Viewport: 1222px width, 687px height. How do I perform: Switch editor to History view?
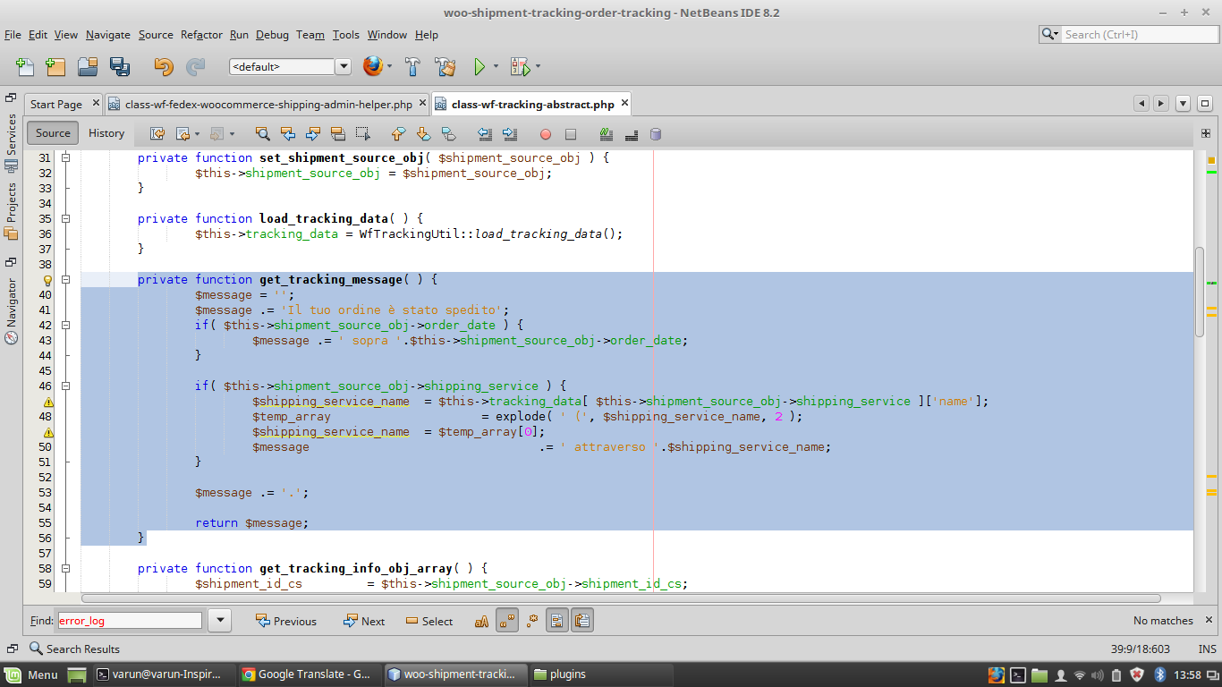point(106,133)
